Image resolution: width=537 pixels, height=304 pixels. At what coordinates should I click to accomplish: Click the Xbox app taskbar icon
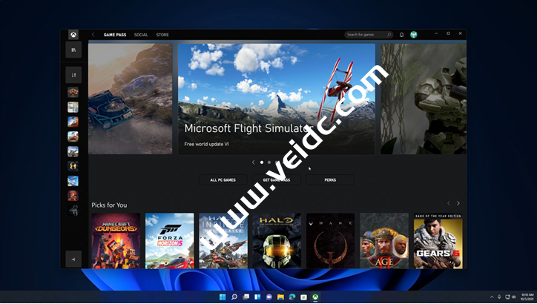315,297
